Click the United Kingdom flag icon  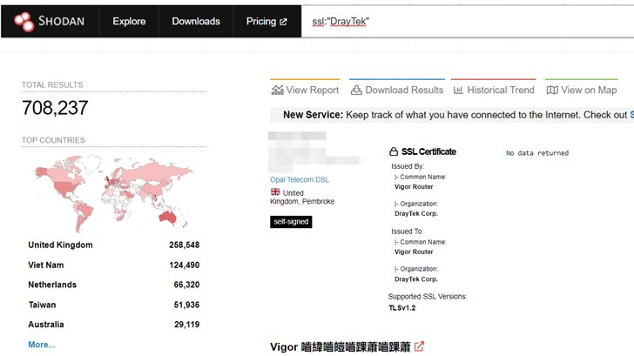275,192
